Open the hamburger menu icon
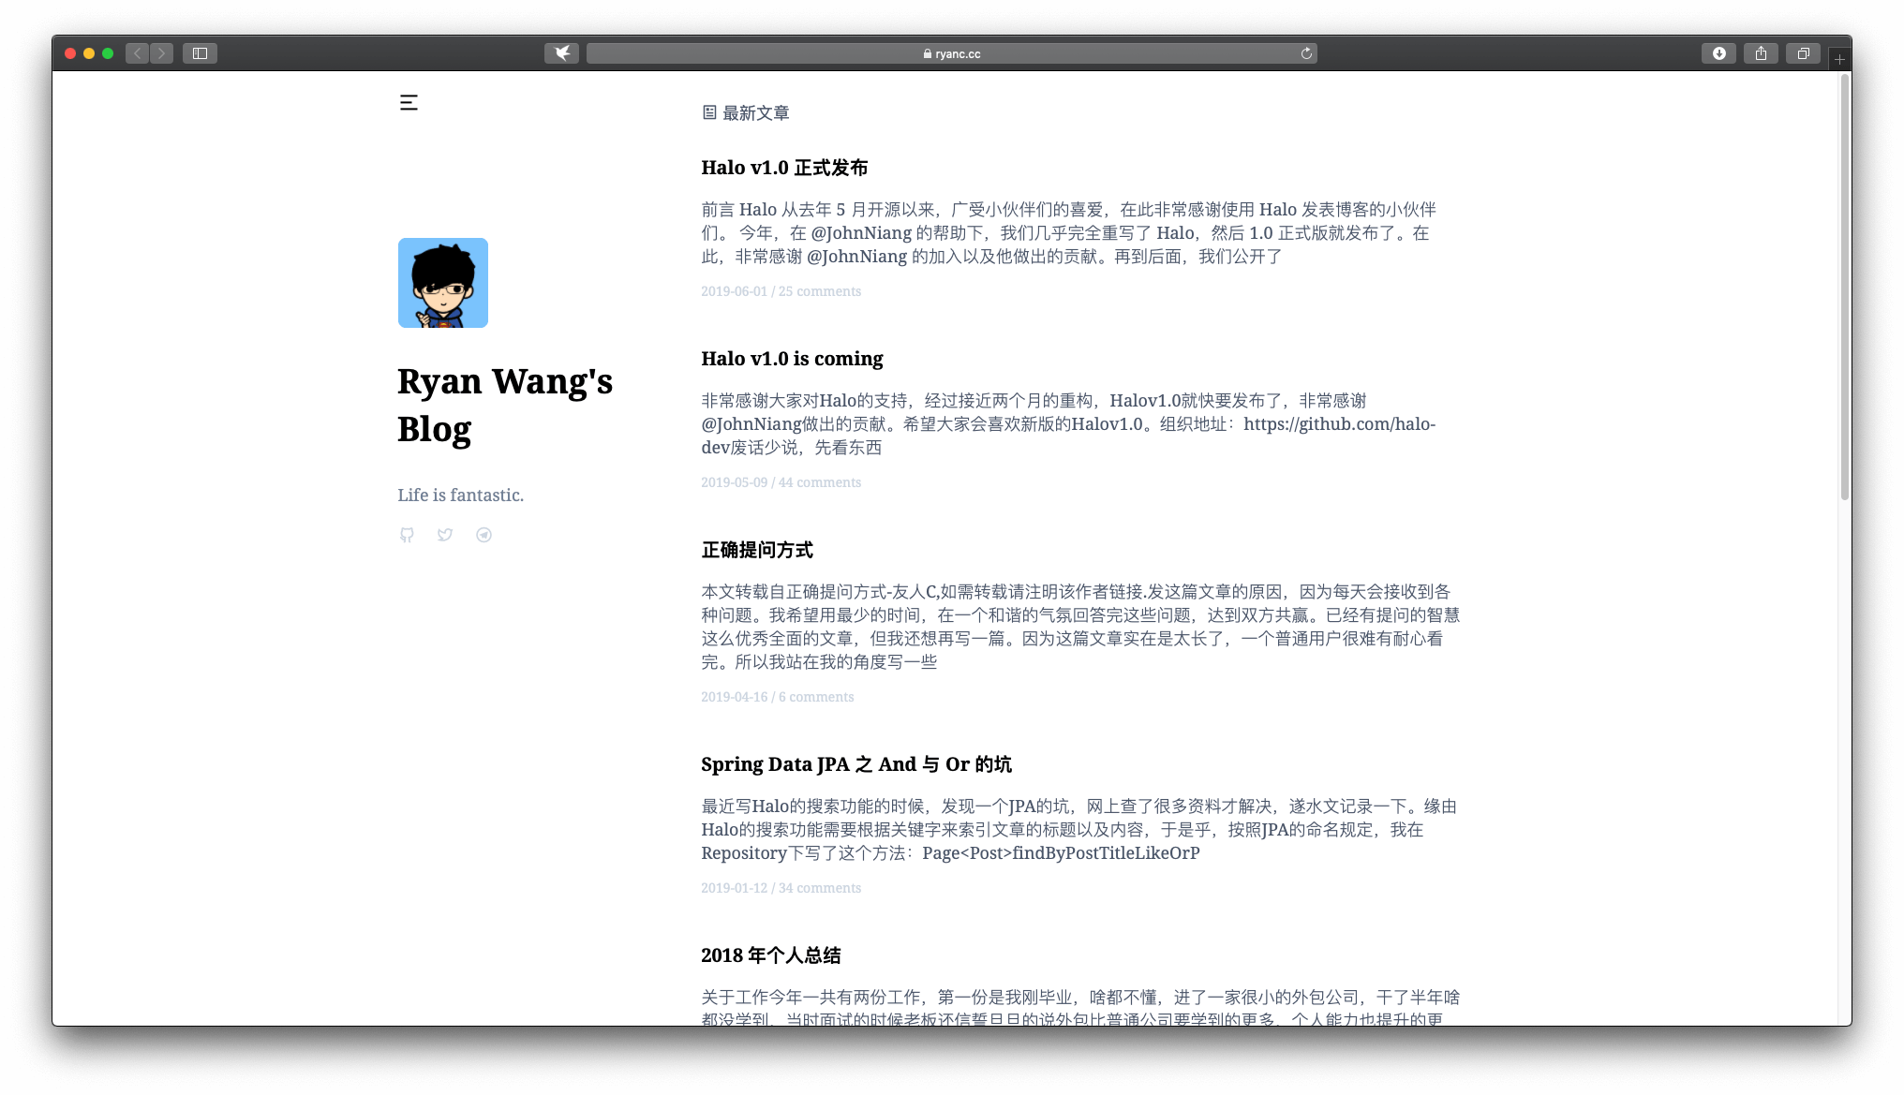Image resolution: width=1904 pixels, height=1095 pixels. click(x=409, y=103)
